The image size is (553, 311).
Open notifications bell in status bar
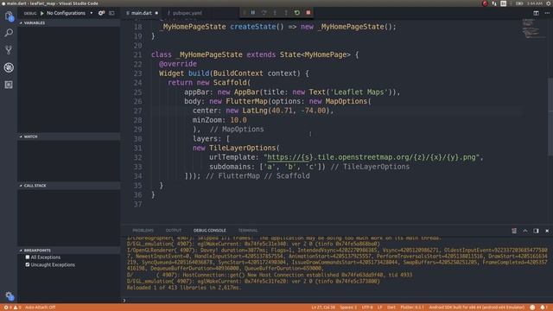pos(543,308)
